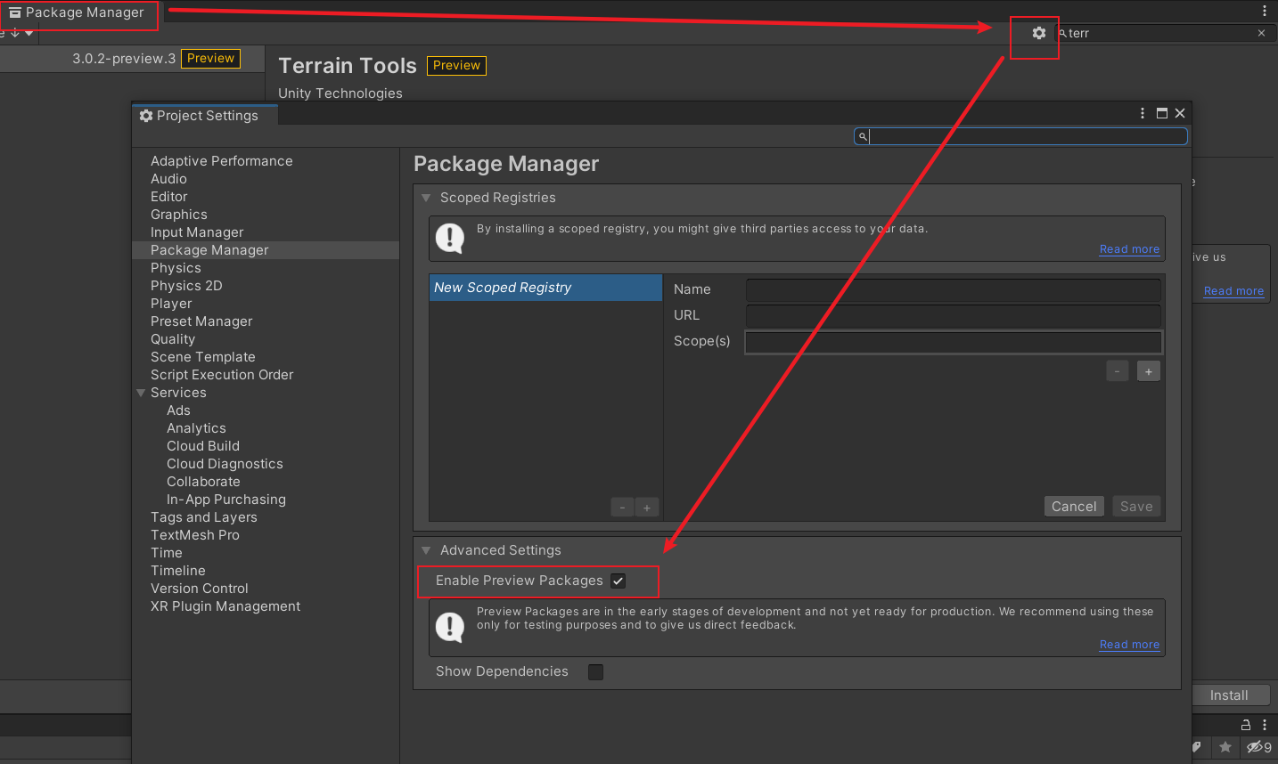Focus the registry Name input field
The image size is (1278, 764).
pyautogui.click(x=954, y=289)
